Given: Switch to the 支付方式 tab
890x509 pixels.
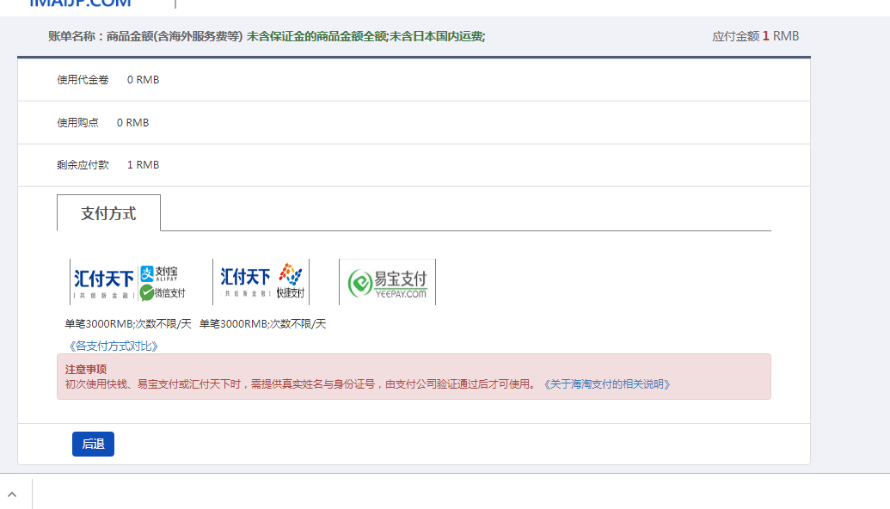Looking at the screenshot, I should (108, 212).
